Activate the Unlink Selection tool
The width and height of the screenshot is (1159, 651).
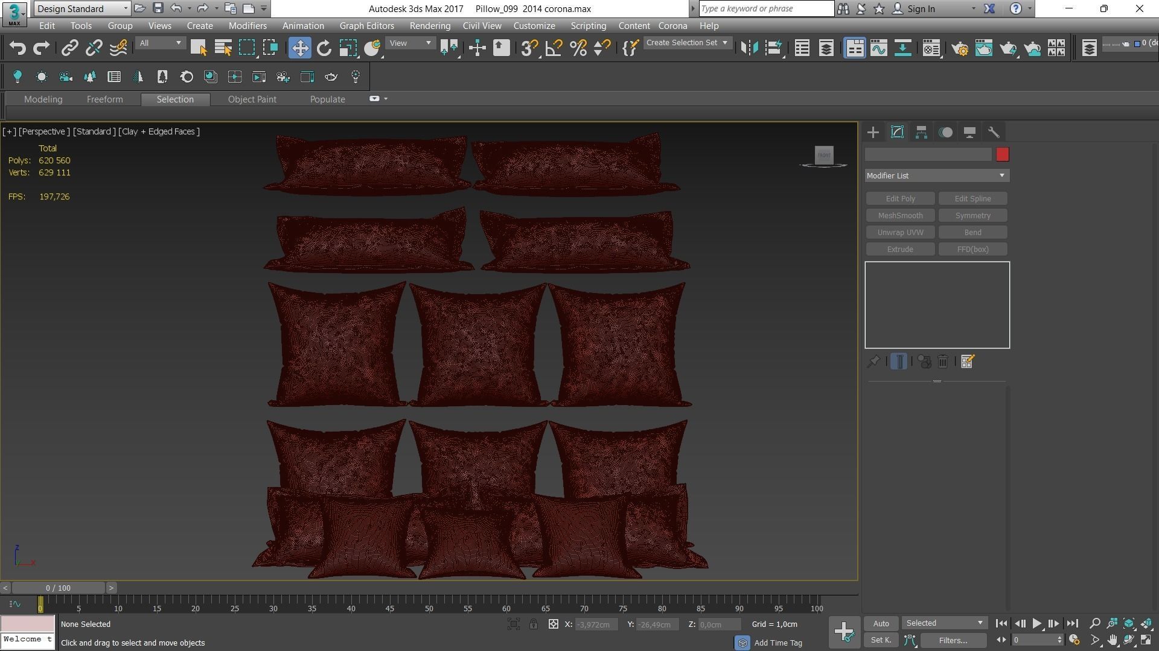pos(94,48)
